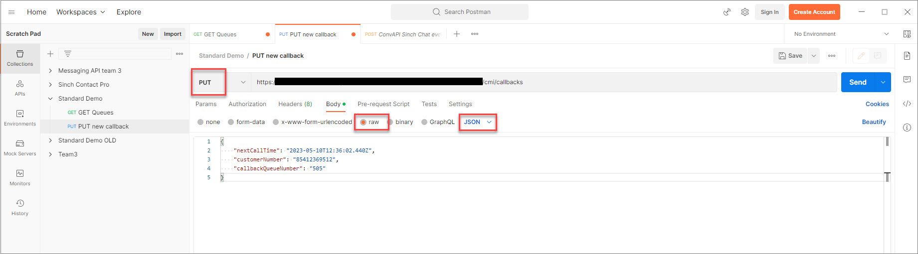This screenshot has width=918, height=254.
Task: Switch to the Headers (8) tab
Action: pos(295,104)
